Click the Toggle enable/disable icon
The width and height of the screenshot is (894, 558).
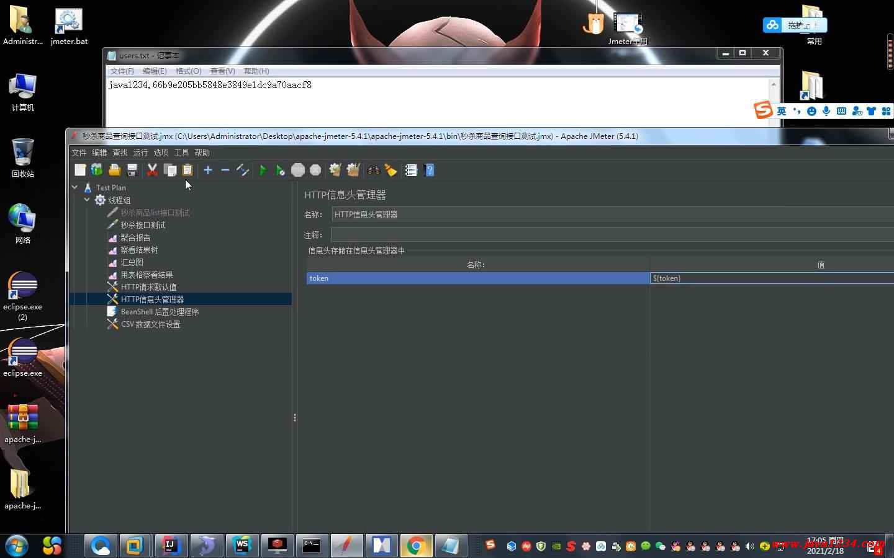point(243,170)
